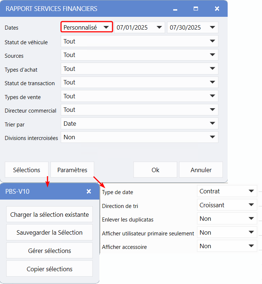Open the Personnalisé dates dropdown
Viewport: 262px width, 284px height.
point(86,27)
